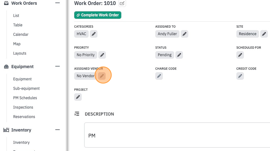Image resolution: width=270 pixels, height=151 pixels.
Task: Edit the Assigned Vendor pencil icon
Action: [102, 76]
